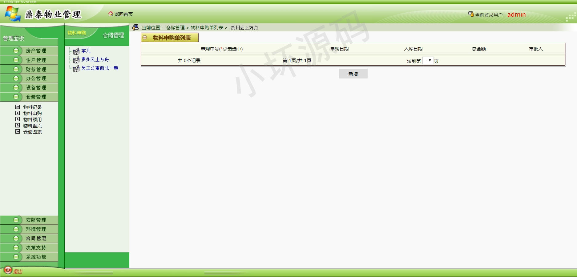Image resolution: width=577 pixels, height=277 pixels.
Task: Click the building icon next to 贵州云上方舟
Action: tap(76, 60)
